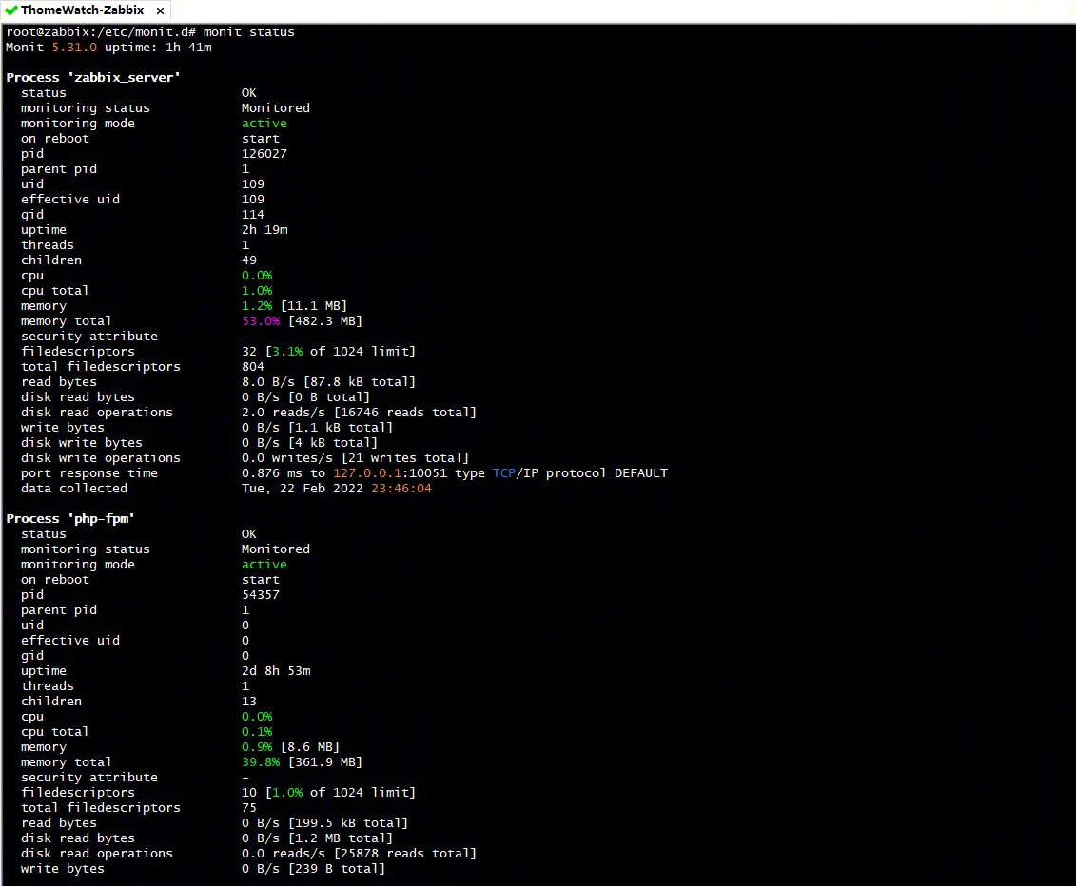Click the total filedescriptors value 804
1076x886 pixels.
click(253, 367)
